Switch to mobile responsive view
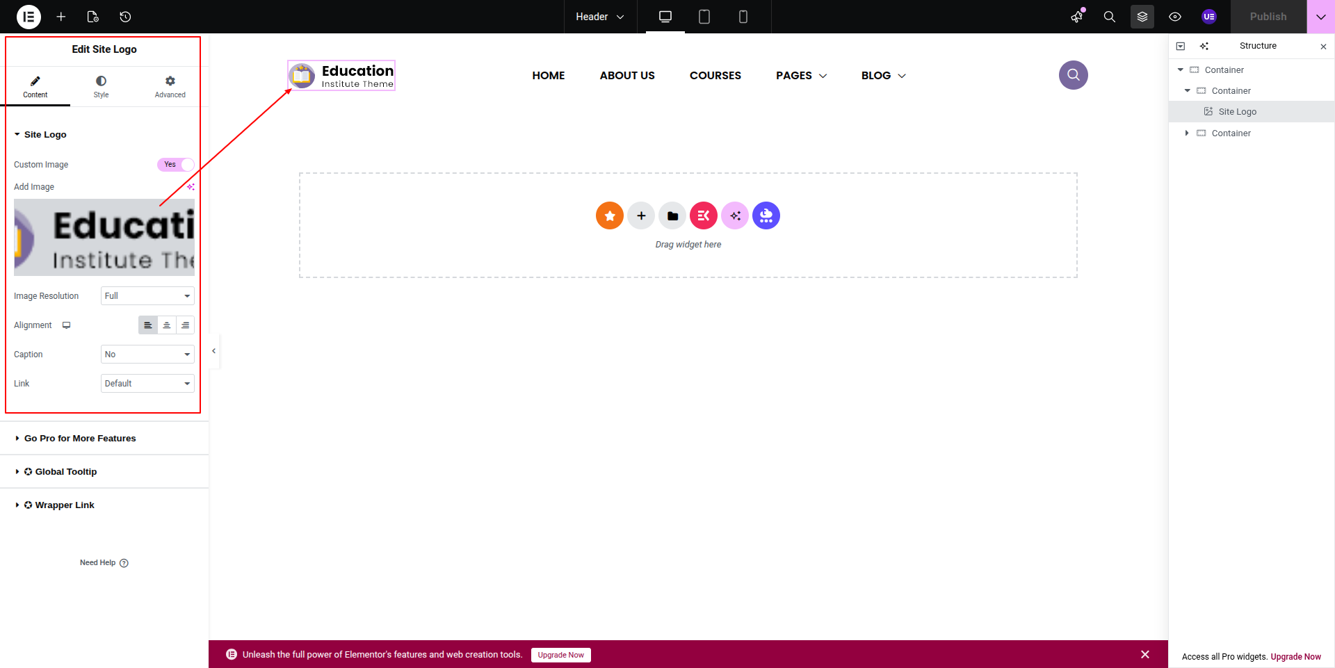The image size is (1335, 668). 743,17
